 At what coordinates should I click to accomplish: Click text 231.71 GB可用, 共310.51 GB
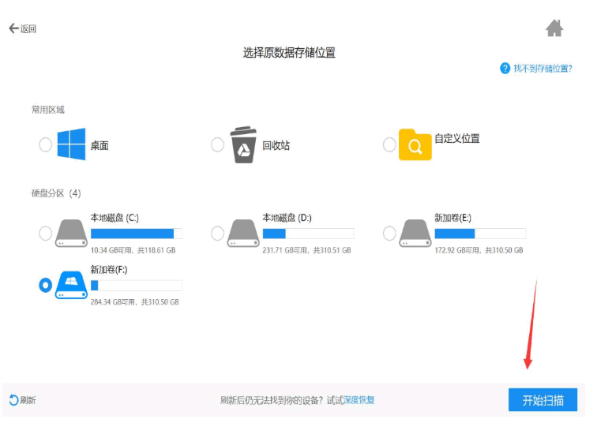[307, 250]
